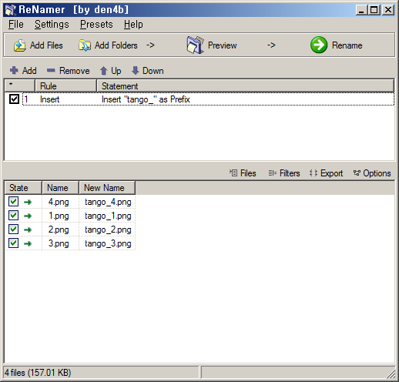399x382 pixels.
Task: Open the Presets menu
Action: (x=96, y=25)
